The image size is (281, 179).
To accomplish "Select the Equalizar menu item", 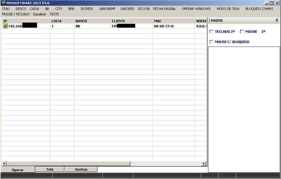I will click(40, 14).
